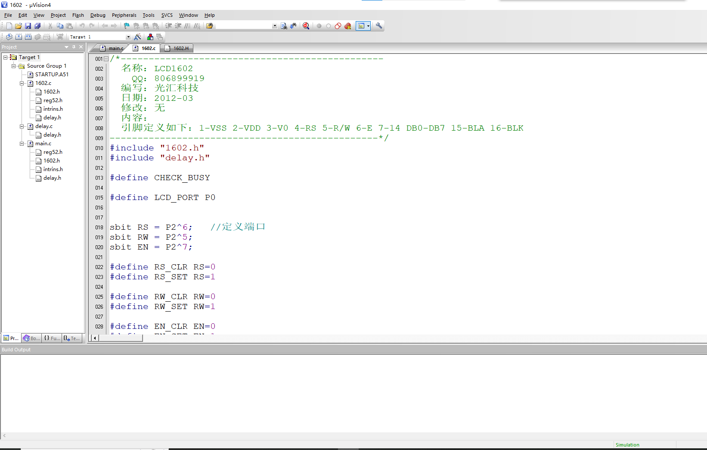
Task: Undo the last edit
Action: tap(82, 26)
